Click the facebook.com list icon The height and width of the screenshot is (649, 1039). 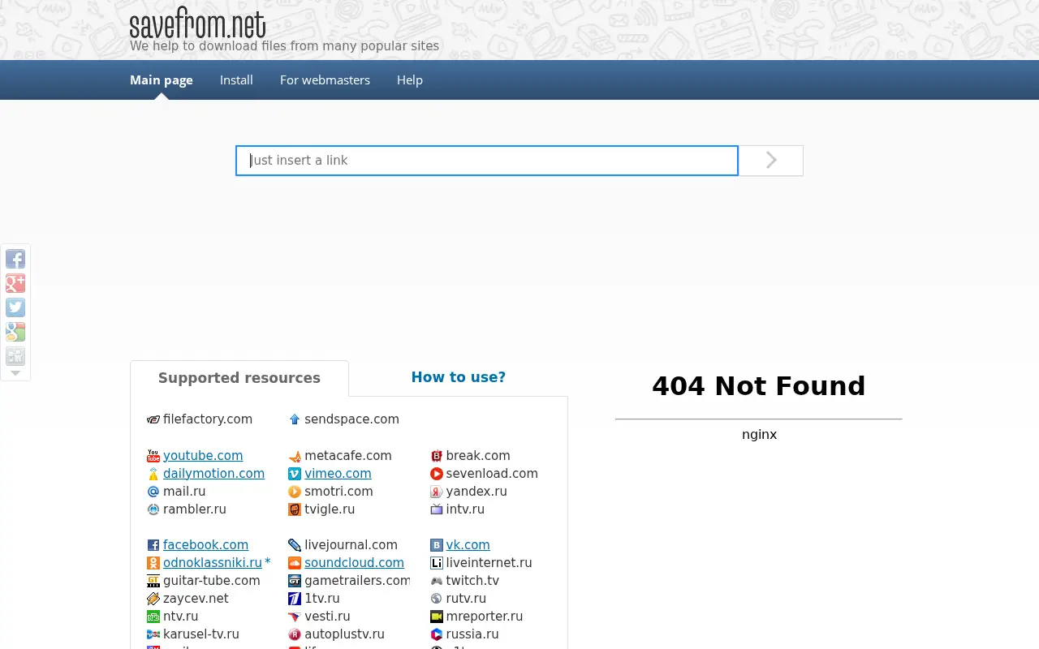(153, 545)
